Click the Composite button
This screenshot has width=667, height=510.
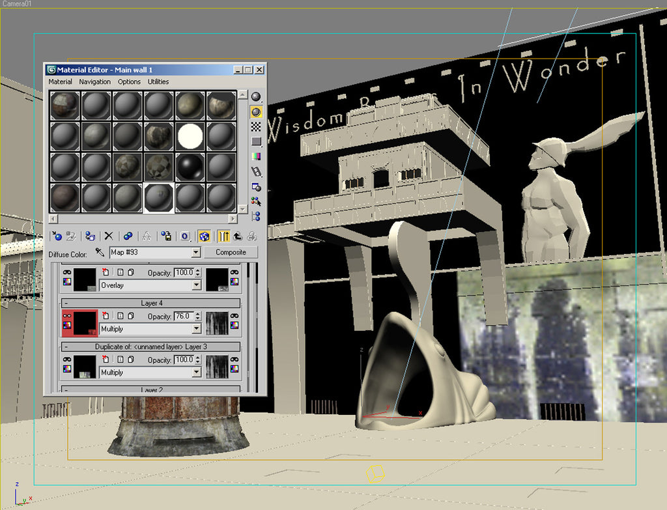click(x=231, y=252)
